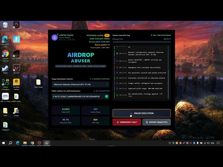The height and width of the screenshot is (167, 223).
Task: Open the Windows Start menu
Action: [x=3, y=143]
